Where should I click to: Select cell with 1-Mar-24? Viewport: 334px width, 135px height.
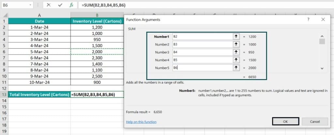click(39, 27)
